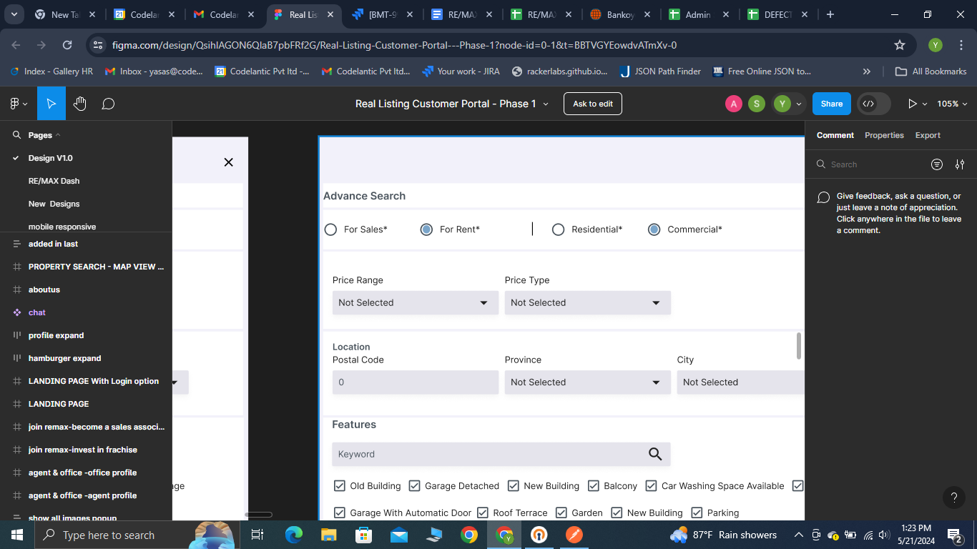Screen dimensions: 977x549
Task: Open the RE/MAX Dash page
Action: (x=54, y=181)
